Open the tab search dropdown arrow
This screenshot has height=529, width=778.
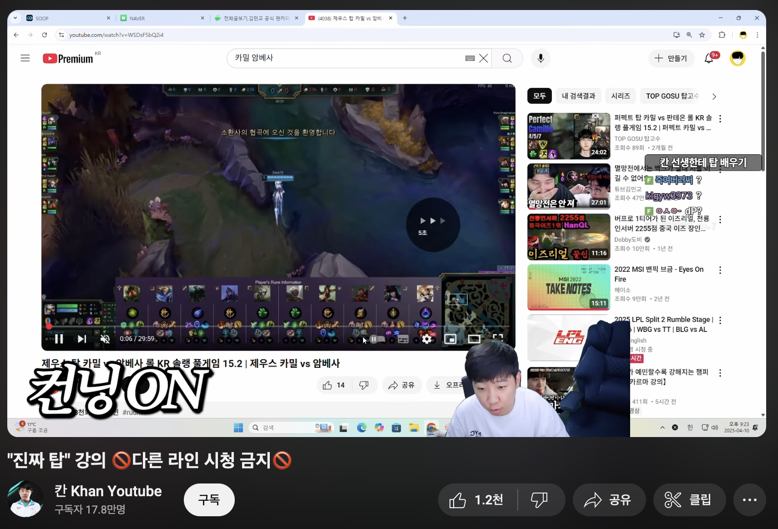[x=15, y=18]
